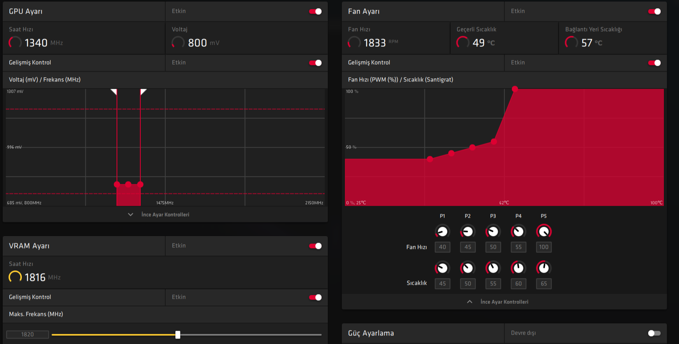Collapse fan İnce Ayar Kontrolleri chevron
This screenshot has width=679, height=344.
pyautogui.click(x=470, y=302)
